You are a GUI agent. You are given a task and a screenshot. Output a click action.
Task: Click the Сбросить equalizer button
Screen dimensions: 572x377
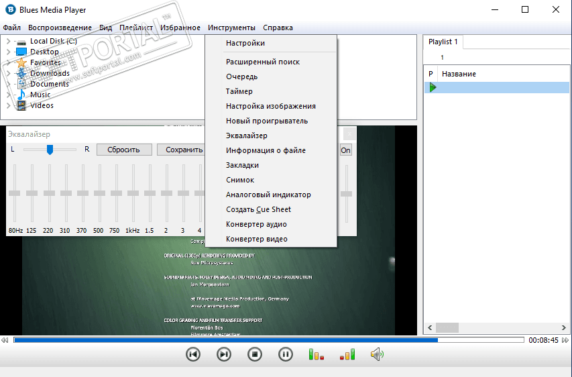pos(123,150)
